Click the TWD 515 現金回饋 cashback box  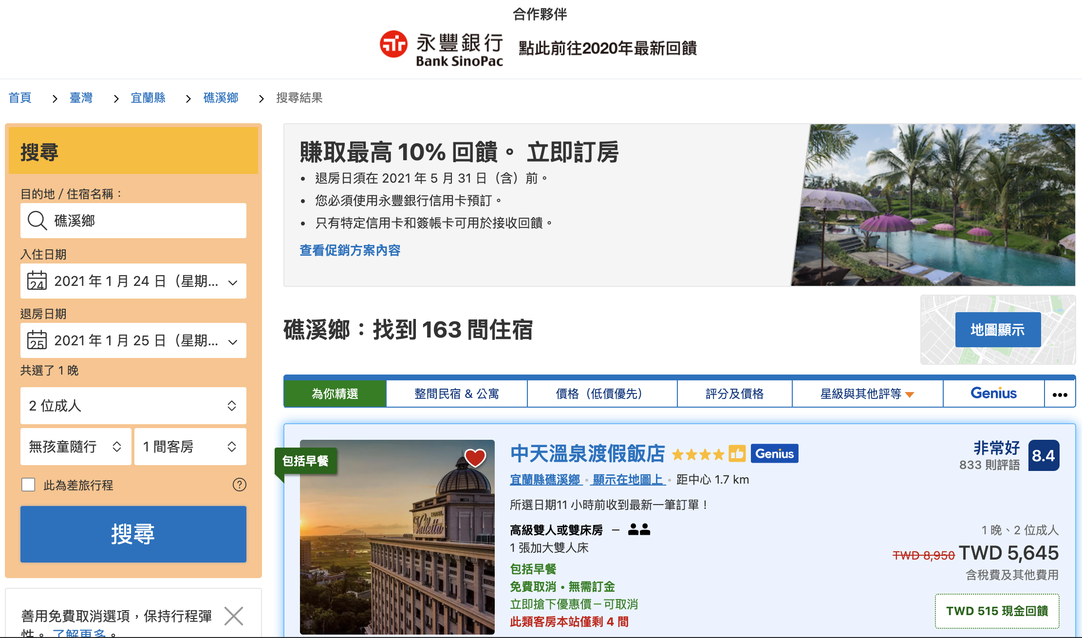coord(997,611)
